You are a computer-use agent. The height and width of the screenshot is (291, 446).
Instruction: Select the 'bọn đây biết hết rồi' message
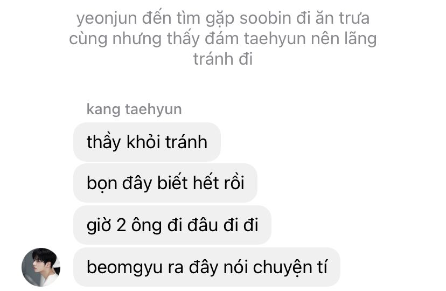tap(165, 183)
